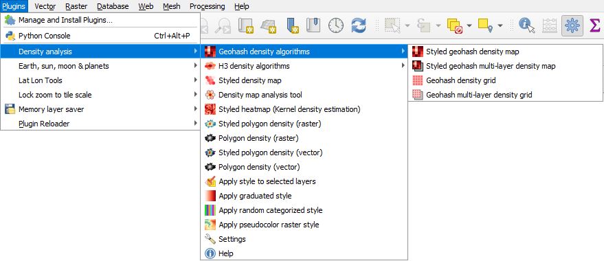Expand the H3 density algorithms submenu arrow
The width and height of the screenshot is (604, 261).
[x=403, y=66]
